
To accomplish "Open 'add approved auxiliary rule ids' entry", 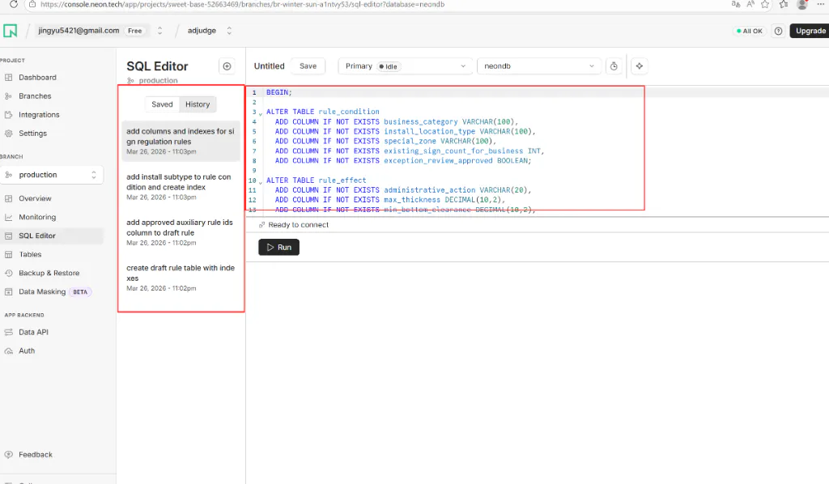I will pos(181,232).
